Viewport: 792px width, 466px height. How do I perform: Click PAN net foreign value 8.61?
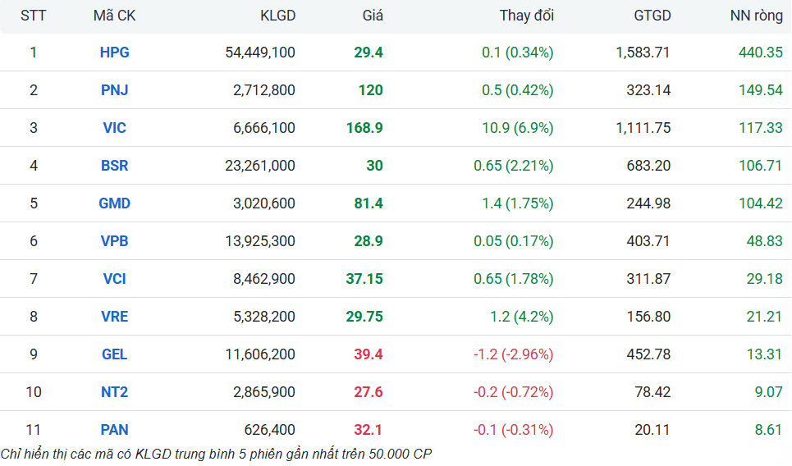[769, 430]
